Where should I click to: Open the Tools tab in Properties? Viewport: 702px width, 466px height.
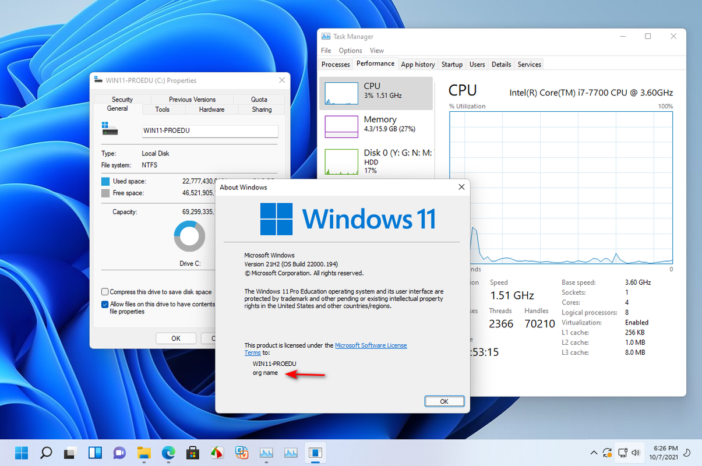coord(163,110)
